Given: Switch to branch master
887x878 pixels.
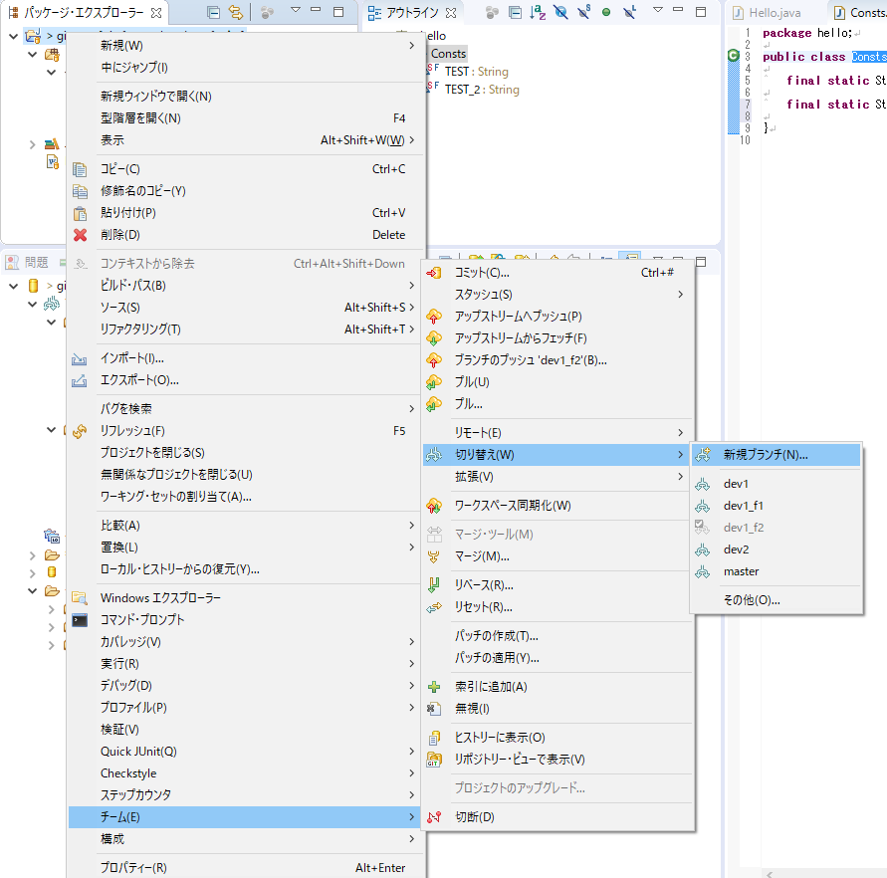Looking at the screenshot, I should tap(776, 572).
